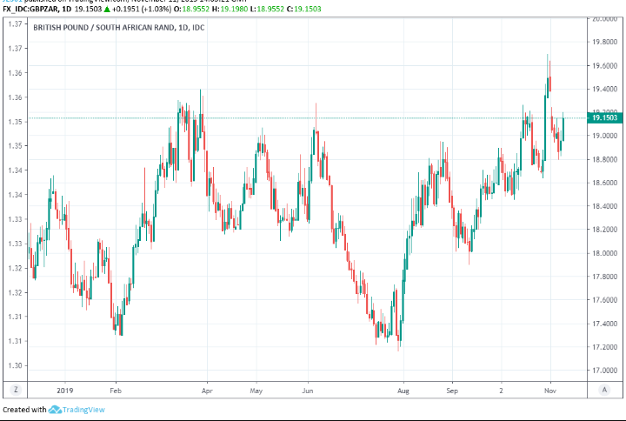
Task: Click the L:18.9552 low value
Action: tap(267, 9)
